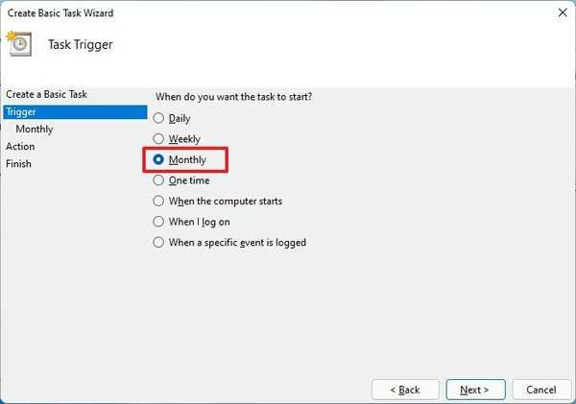Select the Monthly radio button

pyautogui.click(x=159, y=159)
